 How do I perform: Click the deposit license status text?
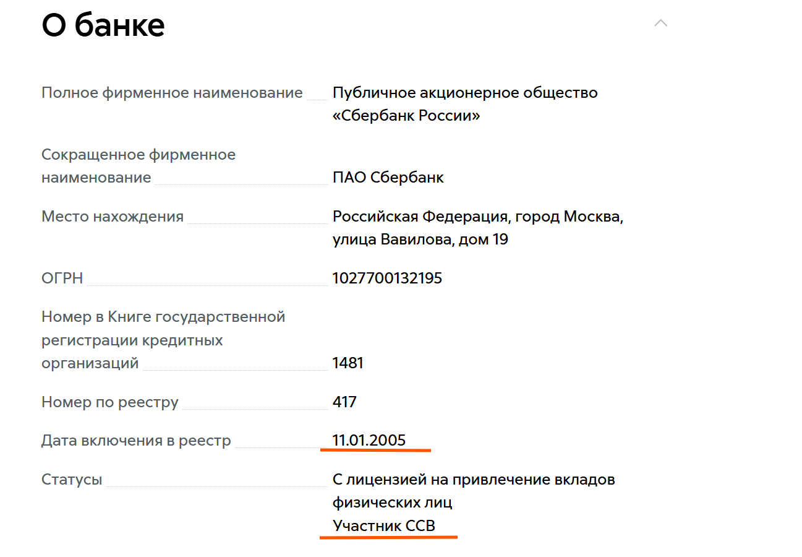pos(473,490)
